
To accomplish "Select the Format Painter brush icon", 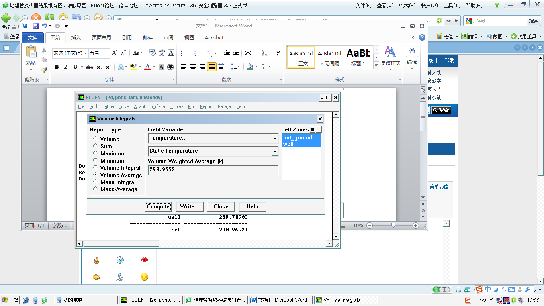I will [44, 69].
